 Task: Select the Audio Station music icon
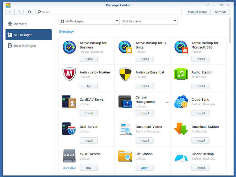181,74
